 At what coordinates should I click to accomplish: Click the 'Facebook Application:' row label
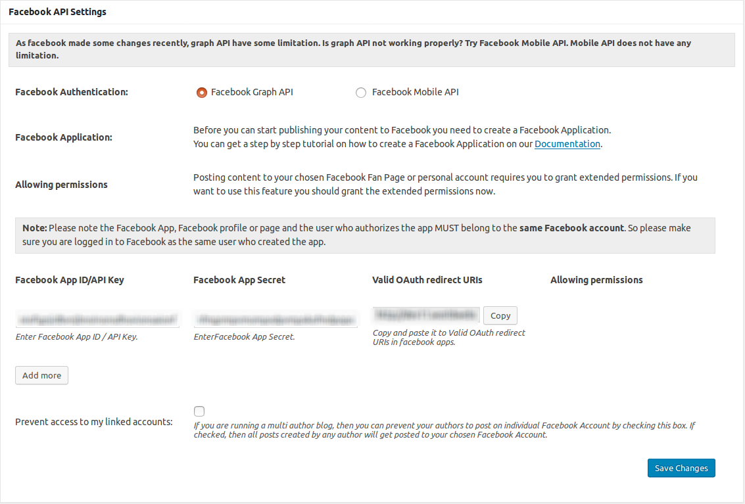64,137
